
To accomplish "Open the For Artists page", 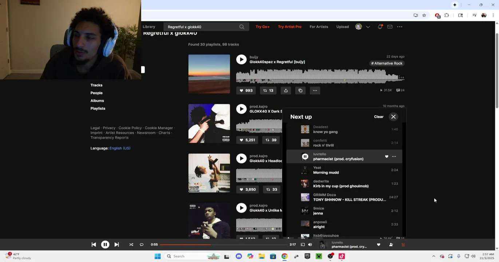I will click(319, 27).
